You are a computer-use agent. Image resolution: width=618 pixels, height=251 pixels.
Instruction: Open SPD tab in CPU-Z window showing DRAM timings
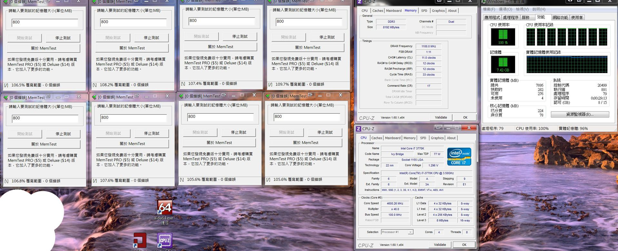pyautogui.click(x=424, y=11)
